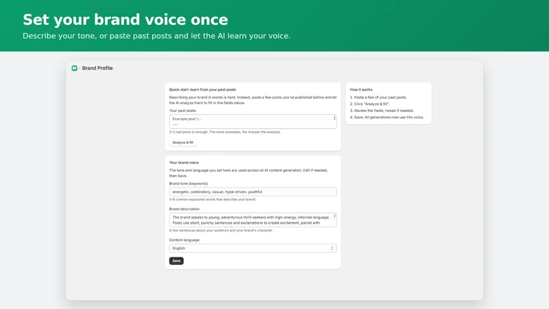The height and width of the screenshot is (309, 549).
Task: Click the "Your brand voice" heading
Action: 184,163
